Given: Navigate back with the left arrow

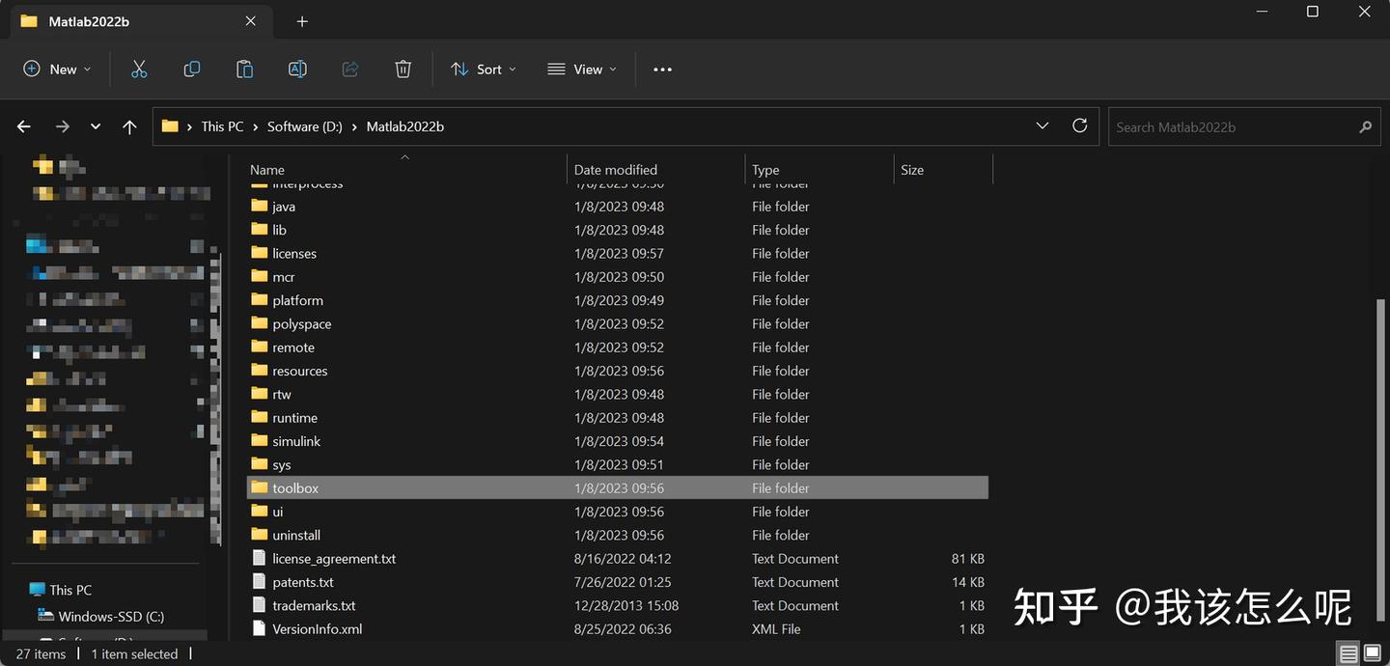Looking at the screenshot, I should coord(24,126).
